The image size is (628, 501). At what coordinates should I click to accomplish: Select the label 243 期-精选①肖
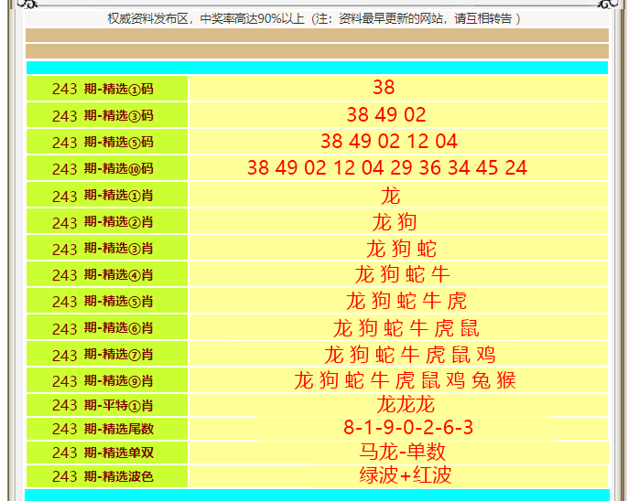tap(103, 195)
